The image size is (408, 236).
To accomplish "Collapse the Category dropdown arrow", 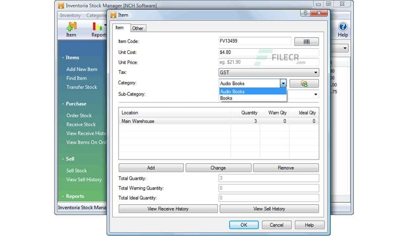I will (x=283, y=83).
